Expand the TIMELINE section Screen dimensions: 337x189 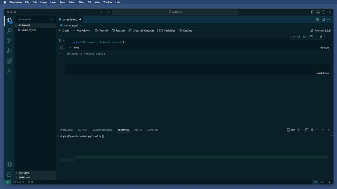pos(24,178)
